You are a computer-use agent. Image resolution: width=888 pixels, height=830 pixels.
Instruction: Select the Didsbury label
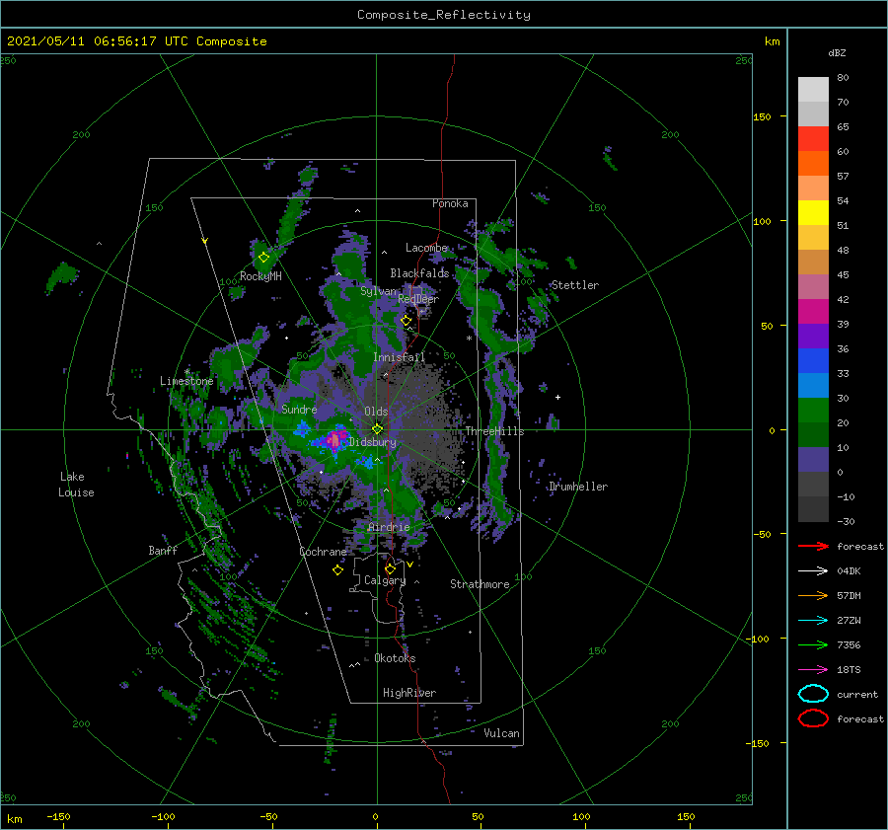[373, 442]
